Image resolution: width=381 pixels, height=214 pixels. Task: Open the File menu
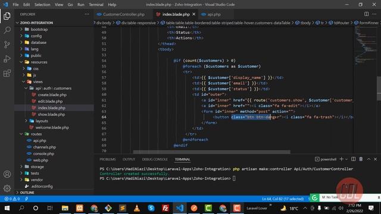tap(15, 5)
